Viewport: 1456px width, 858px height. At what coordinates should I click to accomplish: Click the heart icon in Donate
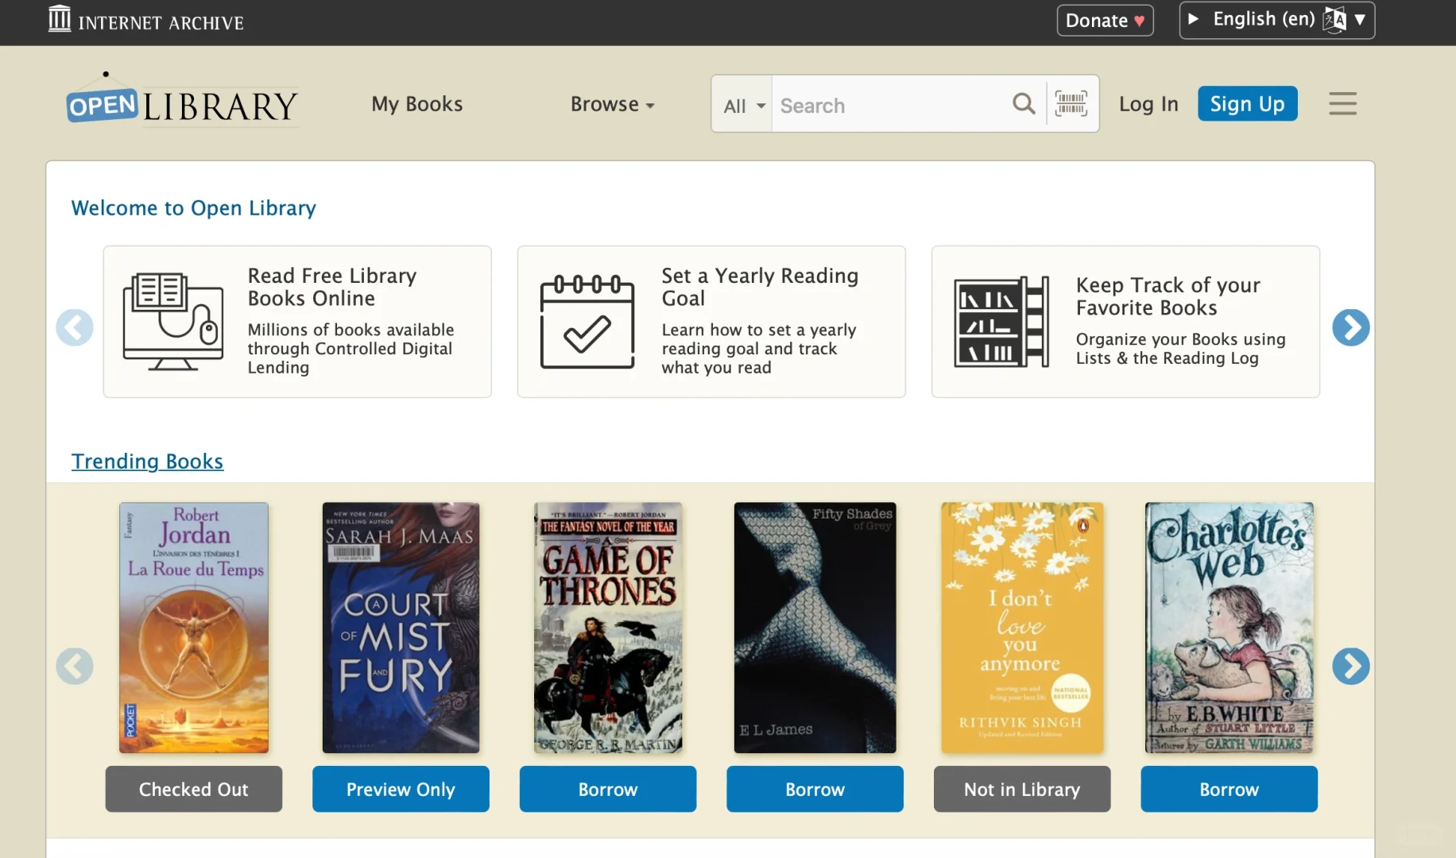1139,21
